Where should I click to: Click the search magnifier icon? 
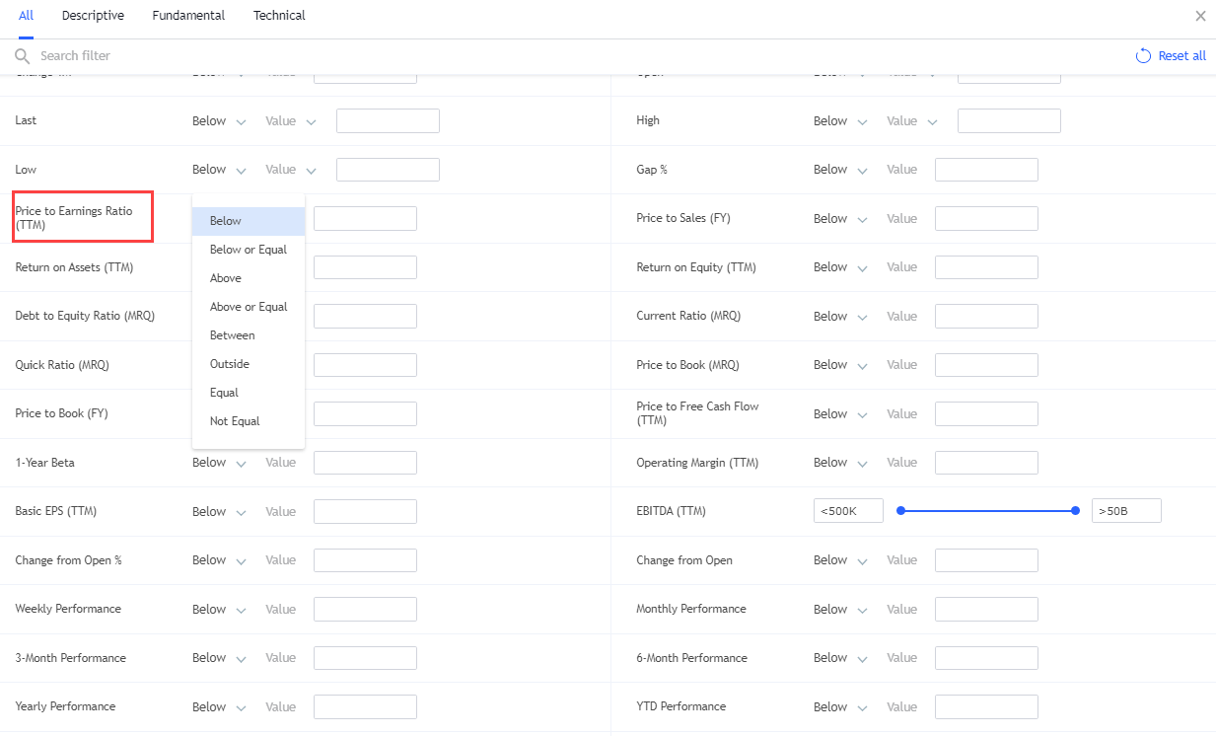[x=22, y=56]
